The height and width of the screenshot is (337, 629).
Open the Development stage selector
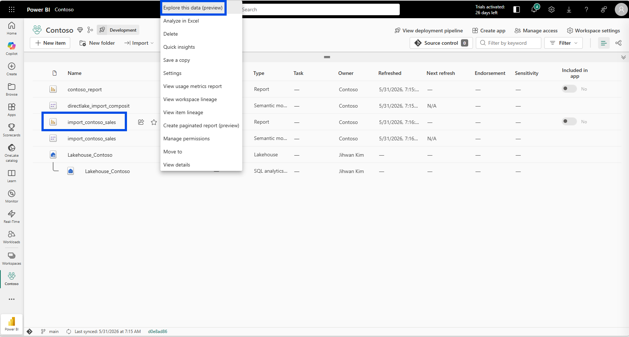click(x=118, y=30)
